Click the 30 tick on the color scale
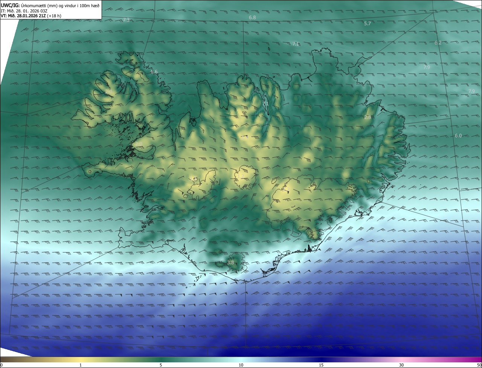The width and height of the screenshot is (482, 368). pyautogui.click(x=401, y=365)
